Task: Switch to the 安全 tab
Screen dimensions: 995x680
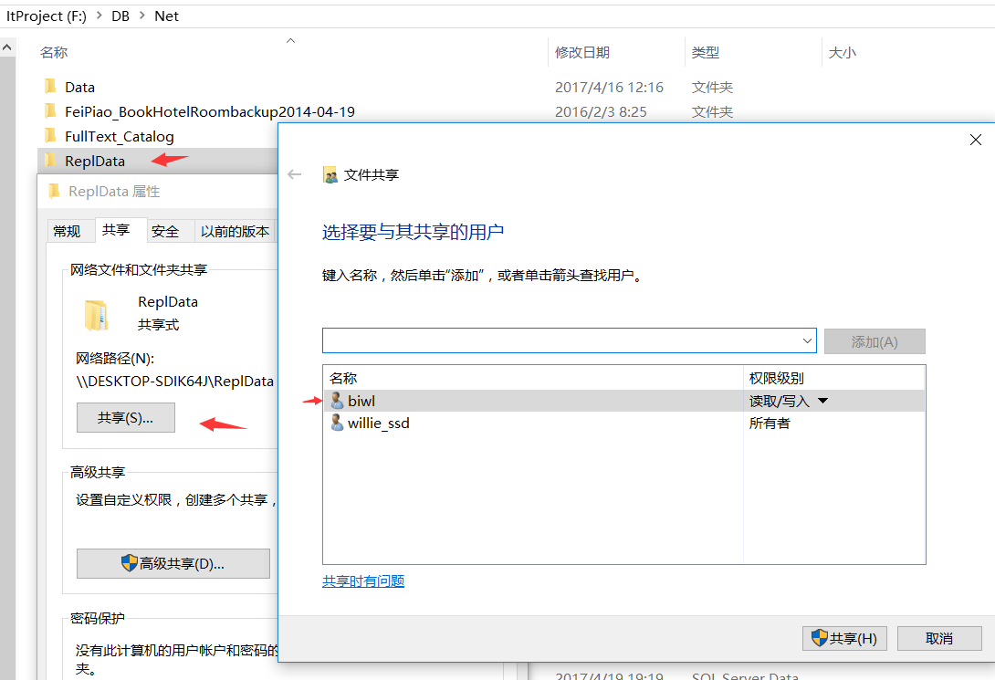Action: tap(165, 231)
